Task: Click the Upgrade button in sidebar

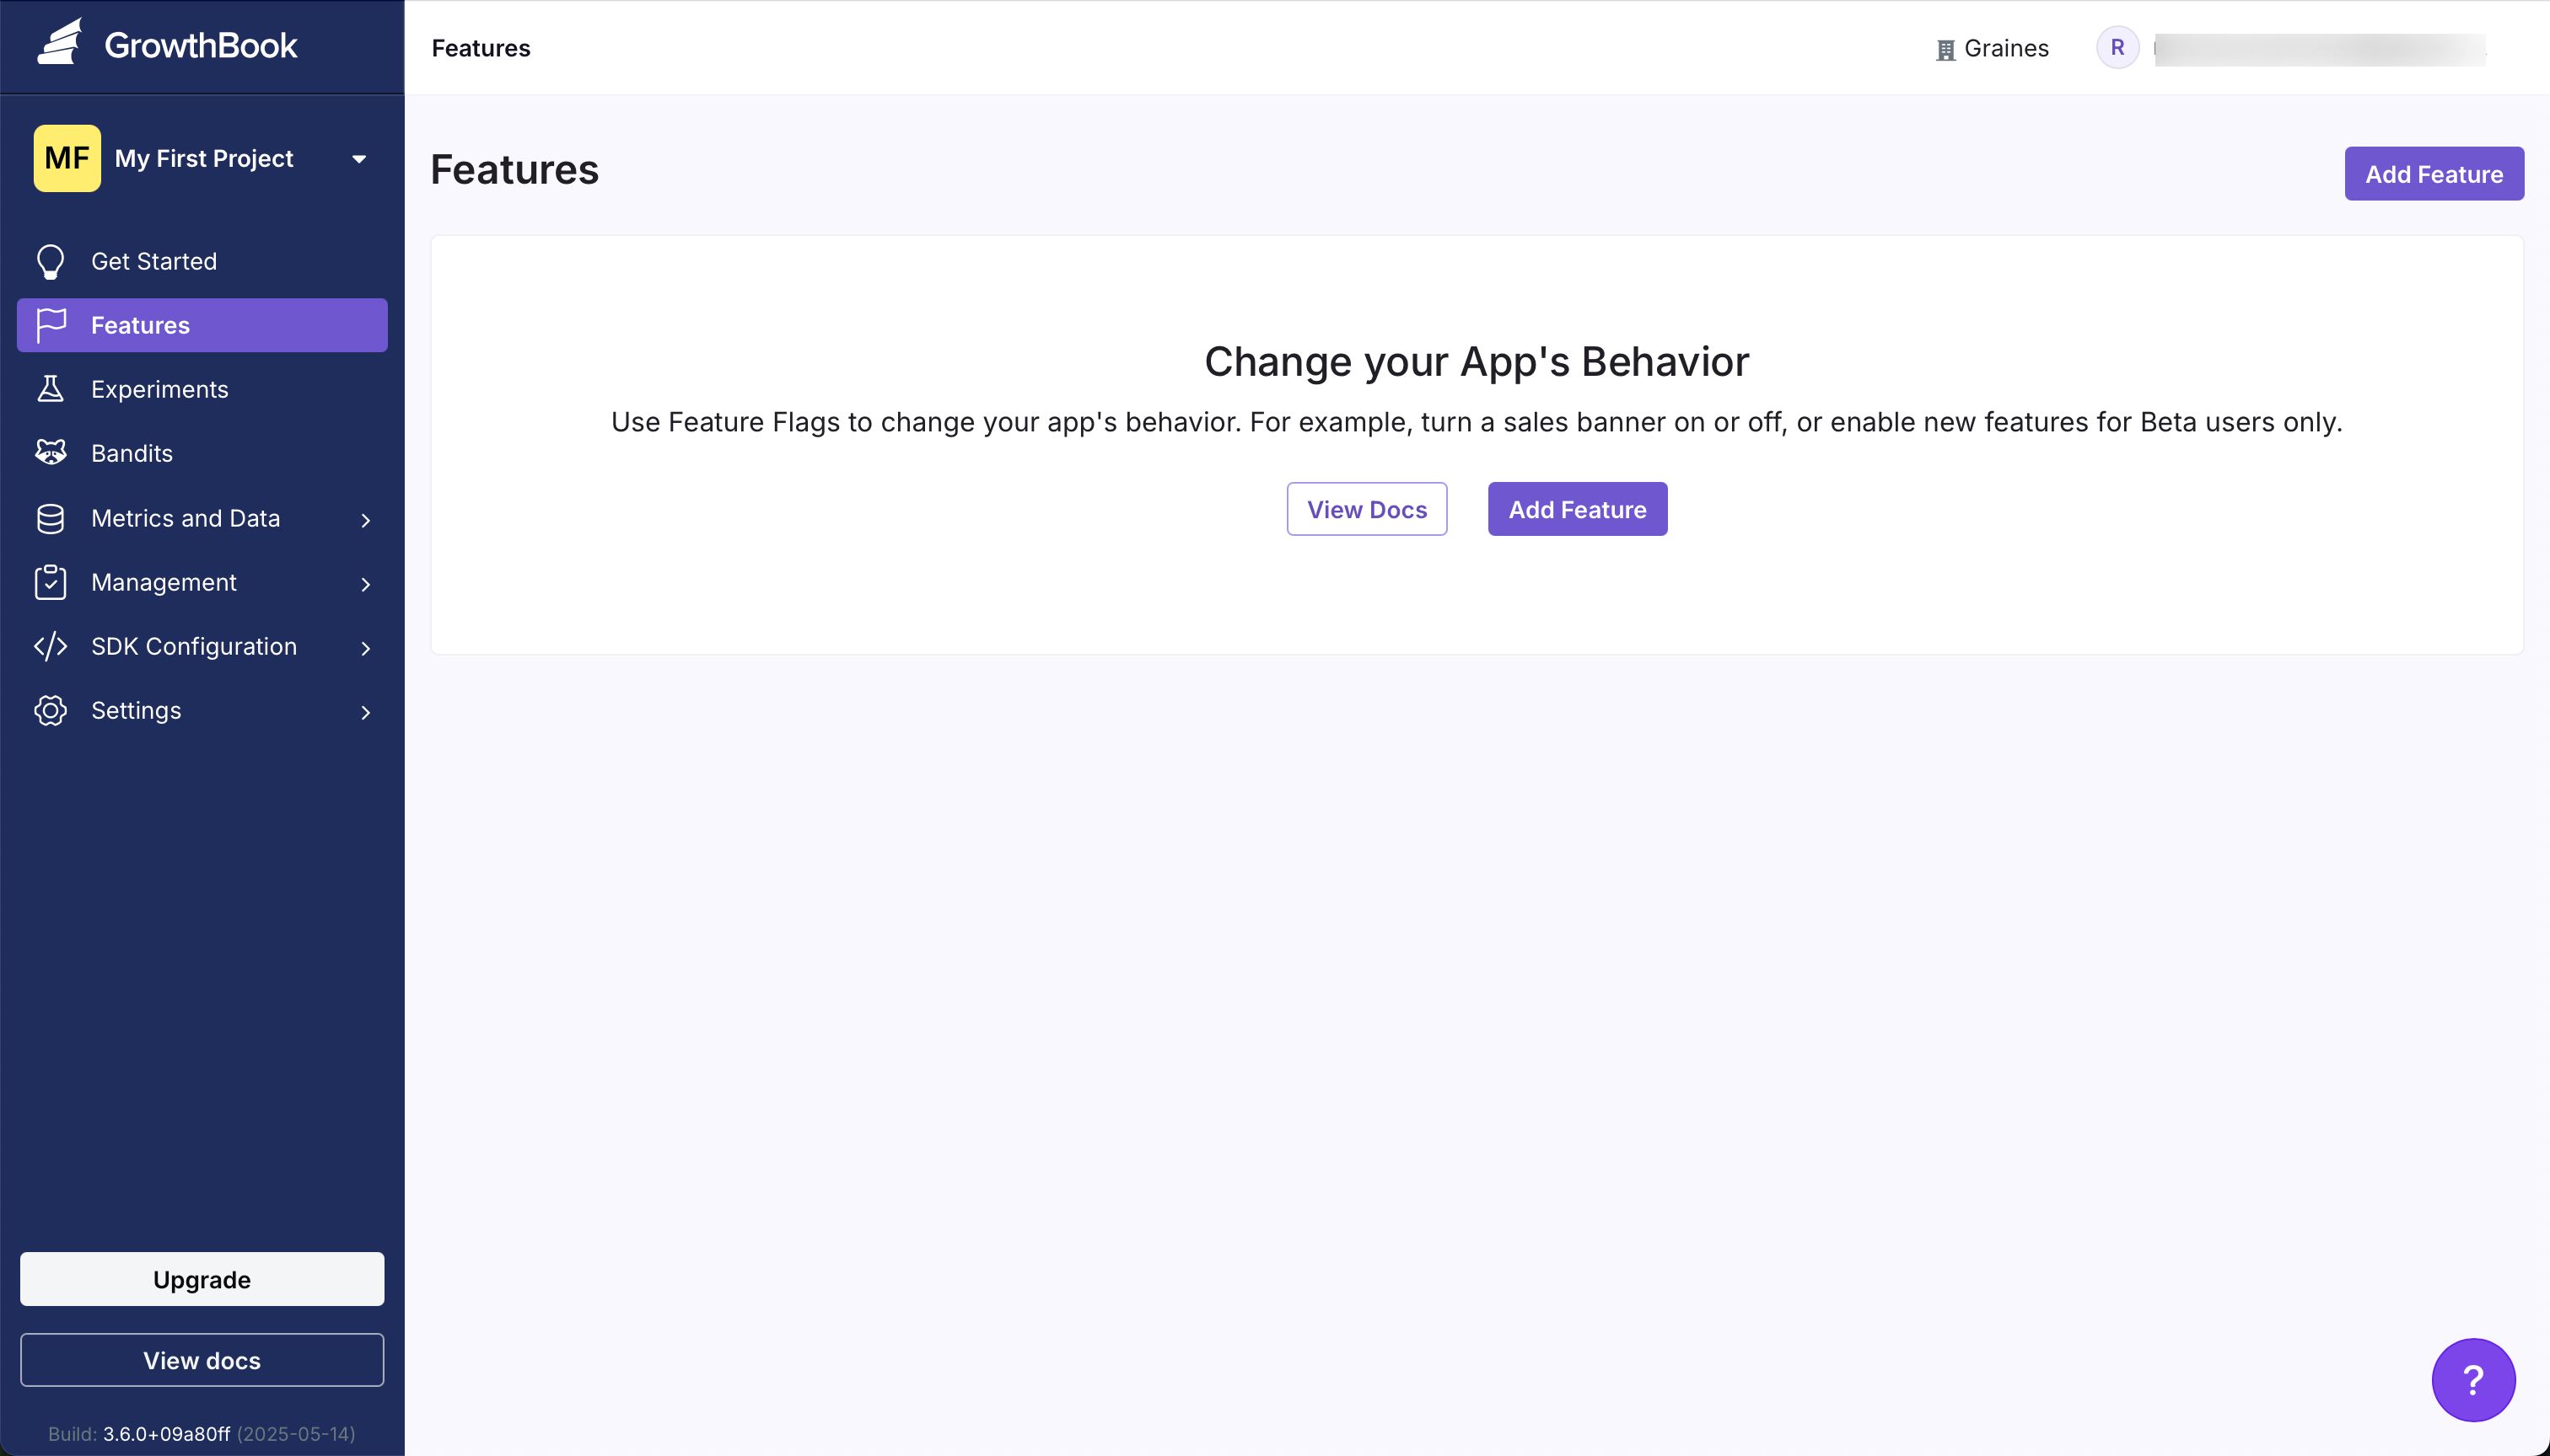Action: (x=202, y=1279)
